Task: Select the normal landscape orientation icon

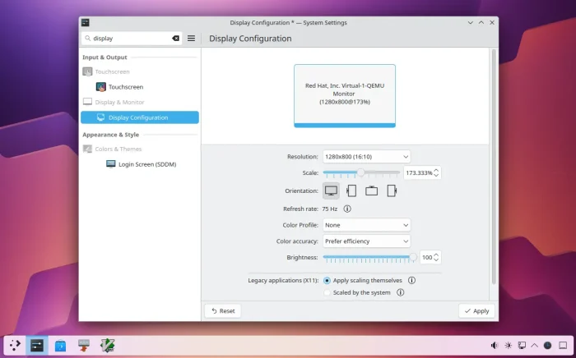Action: coord(331,190)
